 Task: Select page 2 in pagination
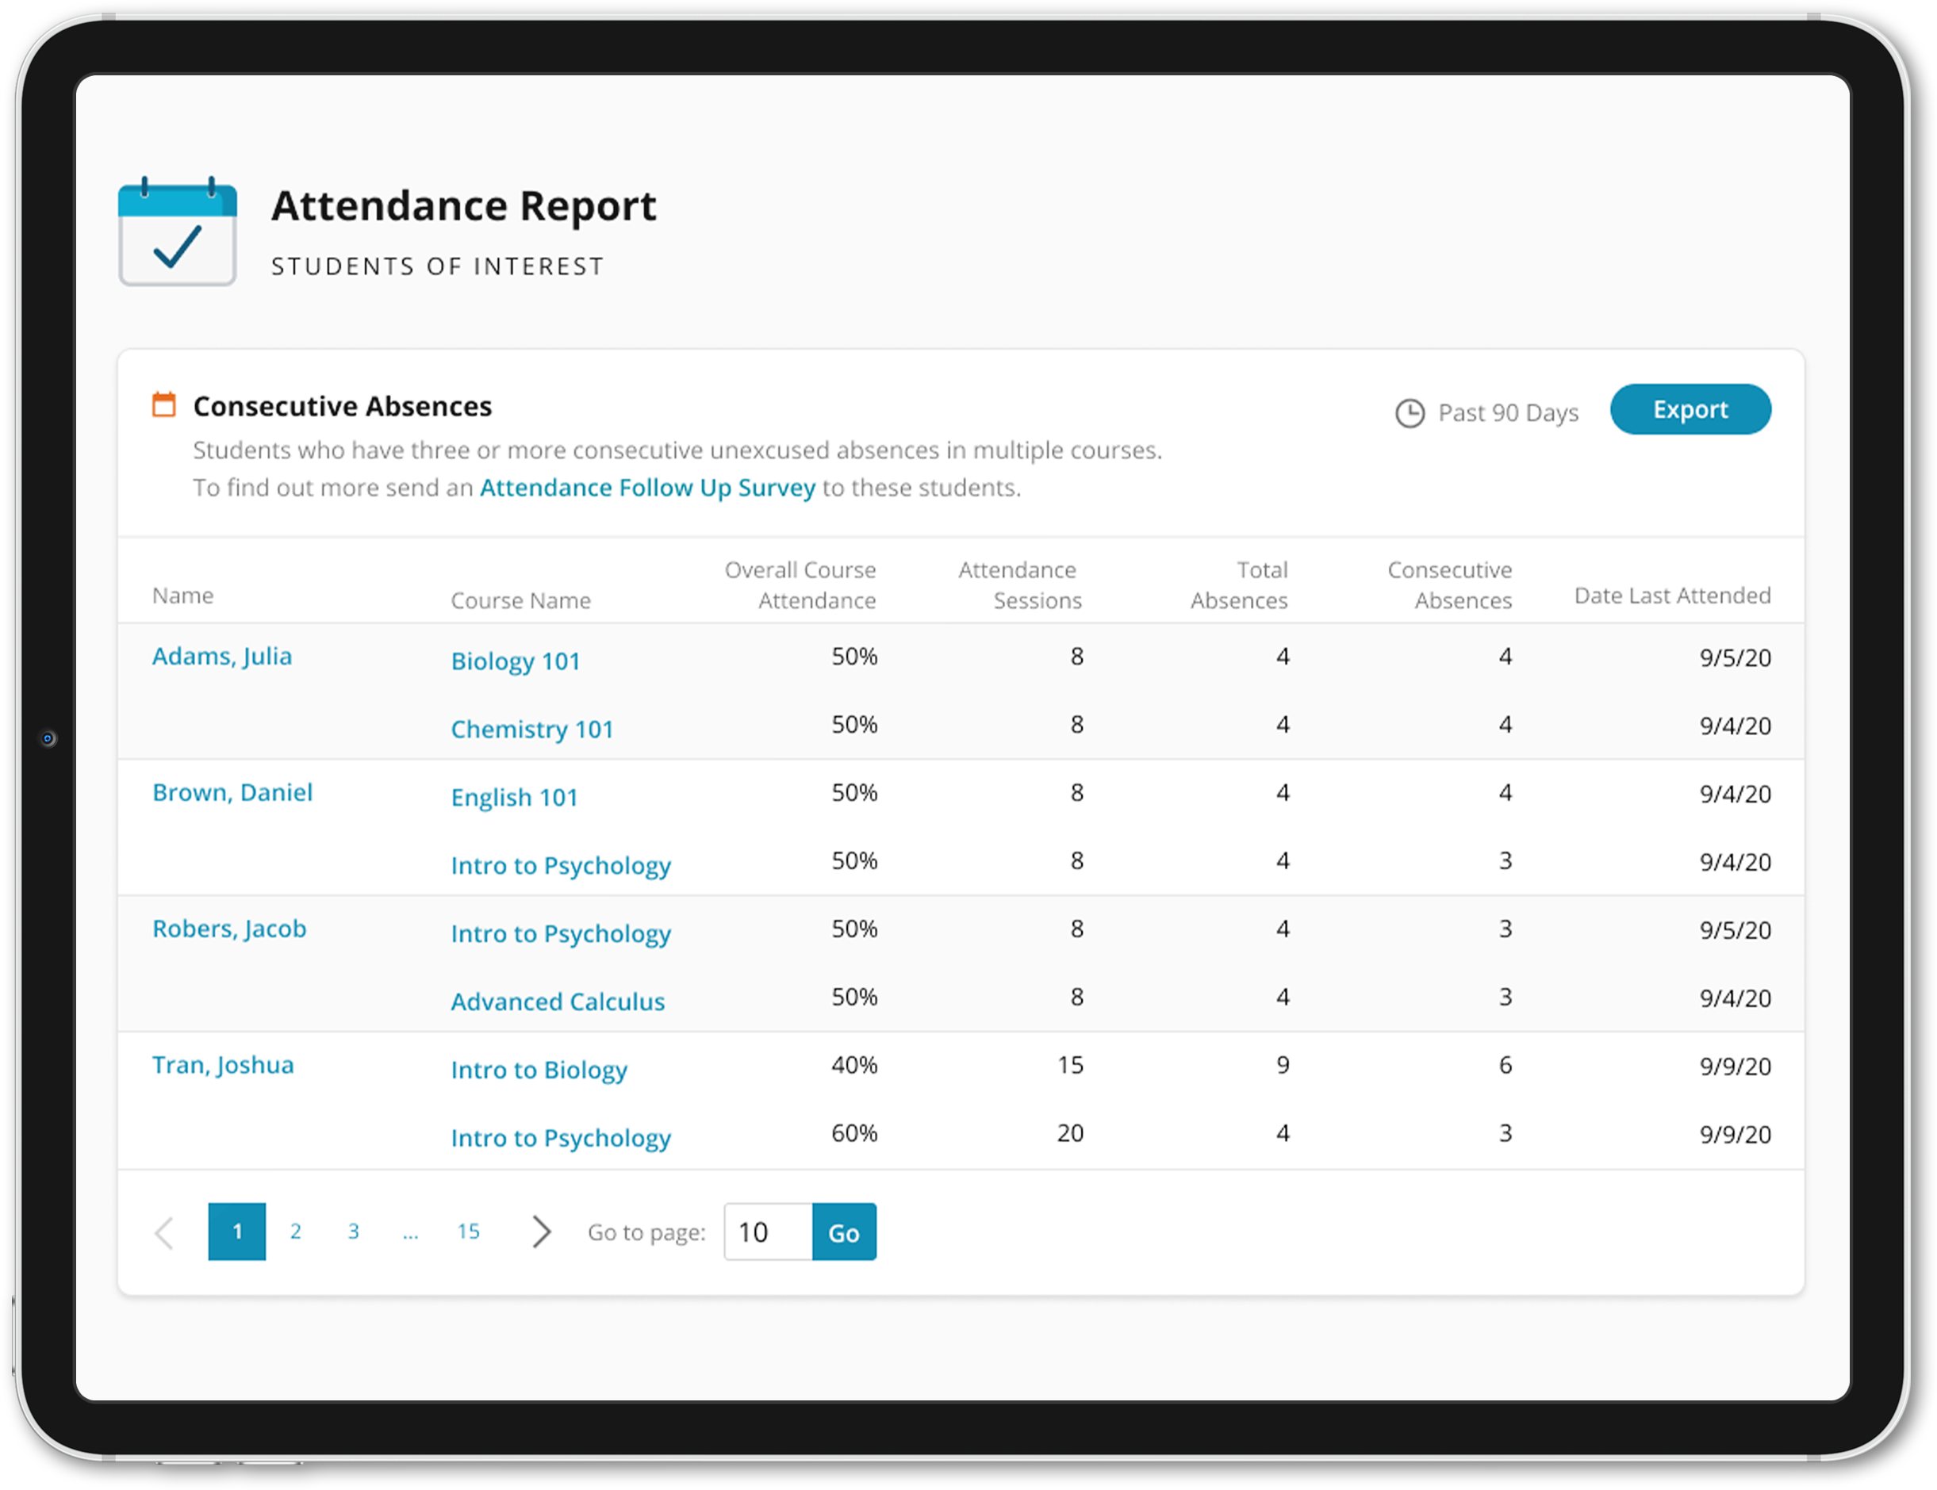(295, 1232)
